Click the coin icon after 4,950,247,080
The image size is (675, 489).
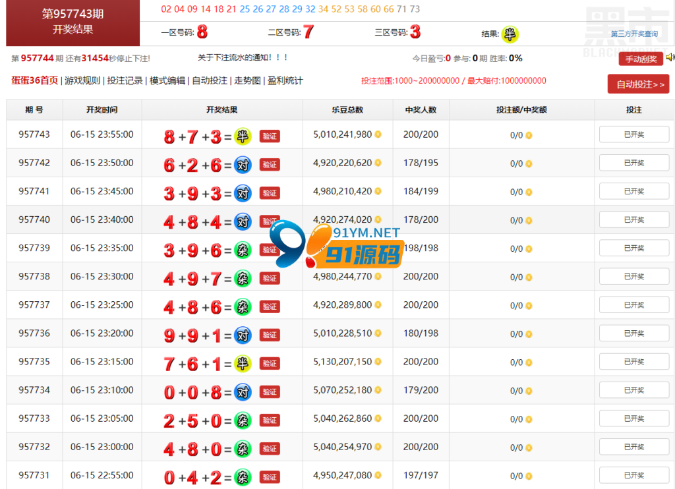pos(378,475)
